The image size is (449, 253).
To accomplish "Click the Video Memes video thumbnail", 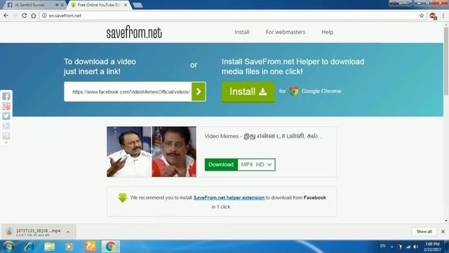I will pos(152,152).
